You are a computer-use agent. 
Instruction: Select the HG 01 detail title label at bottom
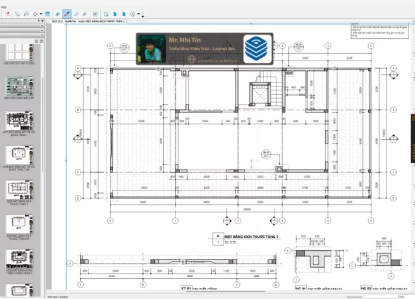(319, 288)
